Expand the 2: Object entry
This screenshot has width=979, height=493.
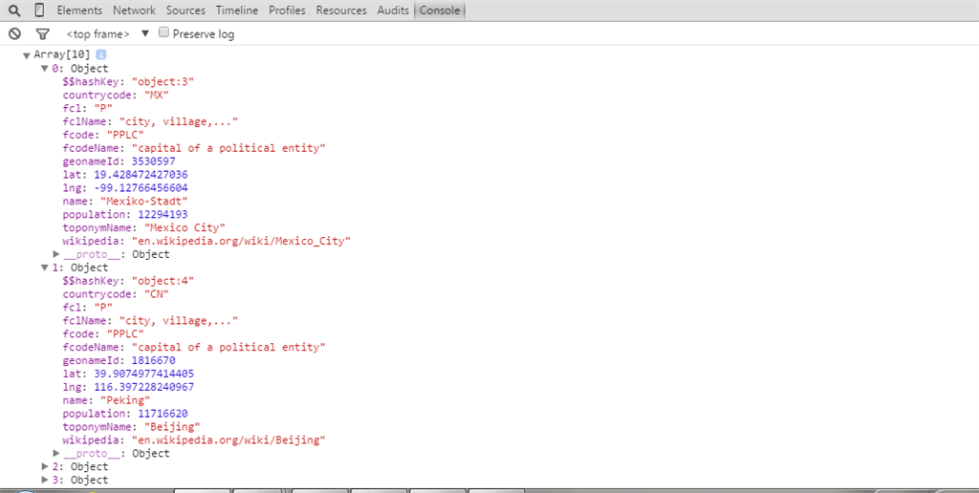[45, 466]
